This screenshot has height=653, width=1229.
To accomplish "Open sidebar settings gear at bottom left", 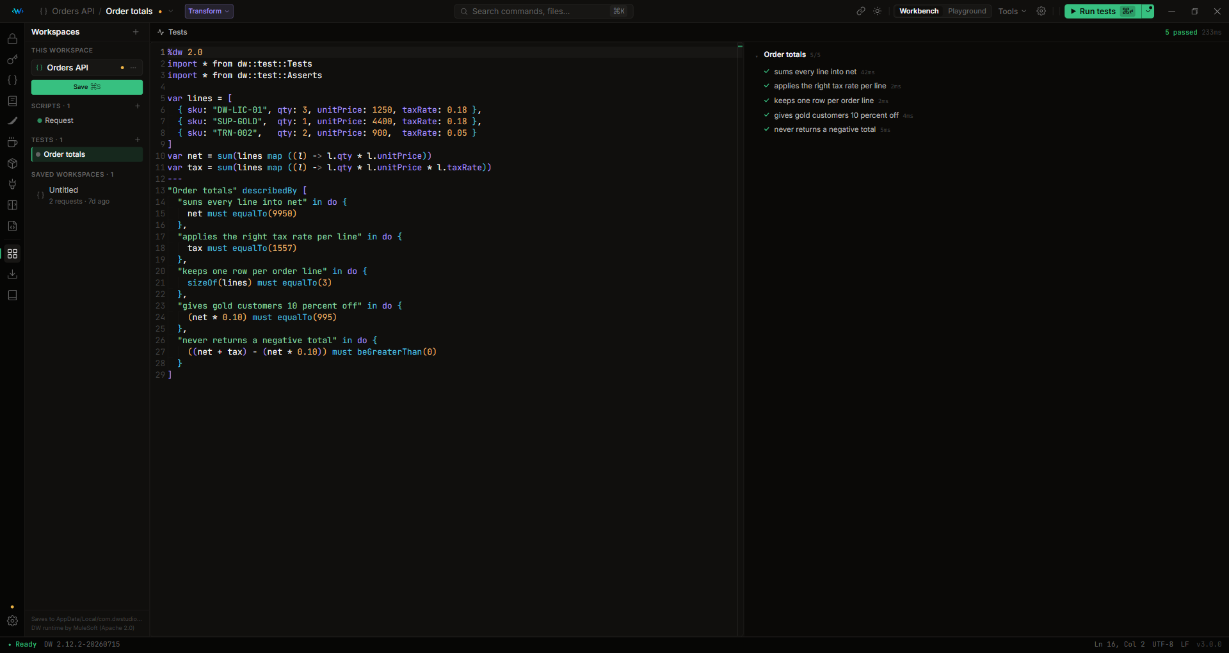I will pos(12,621).
